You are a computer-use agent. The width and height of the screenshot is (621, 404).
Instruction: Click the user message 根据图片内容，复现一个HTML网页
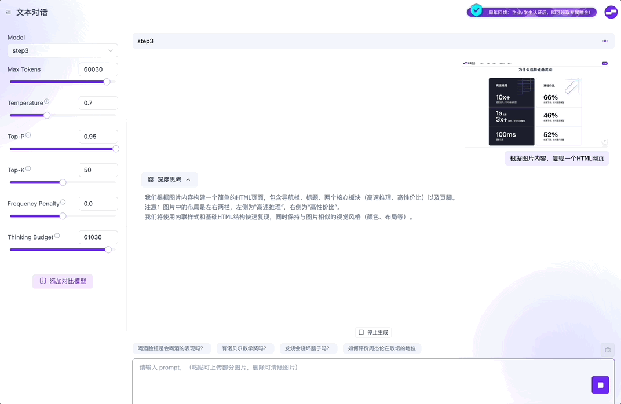click(557, 159)
